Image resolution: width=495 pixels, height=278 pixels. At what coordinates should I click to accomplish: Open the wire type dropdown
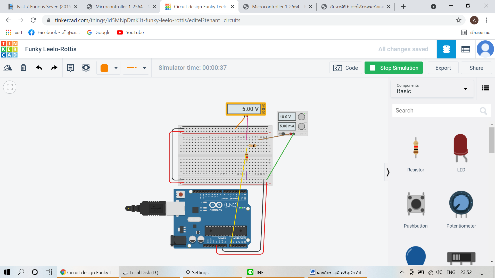tap(136, 68)
